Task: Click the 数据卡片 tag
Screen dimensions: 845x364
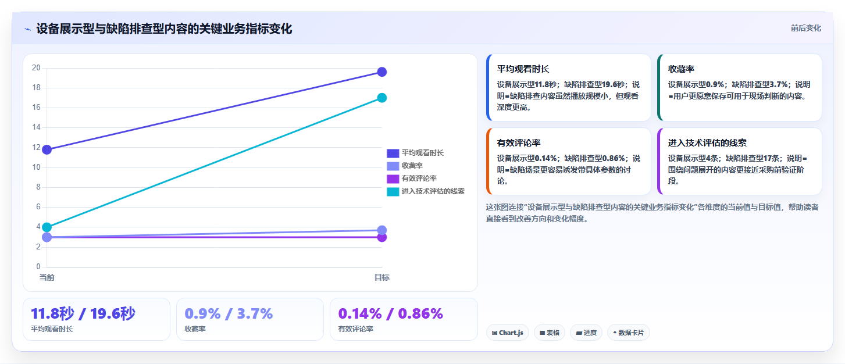Action: [x=628, y=333]
